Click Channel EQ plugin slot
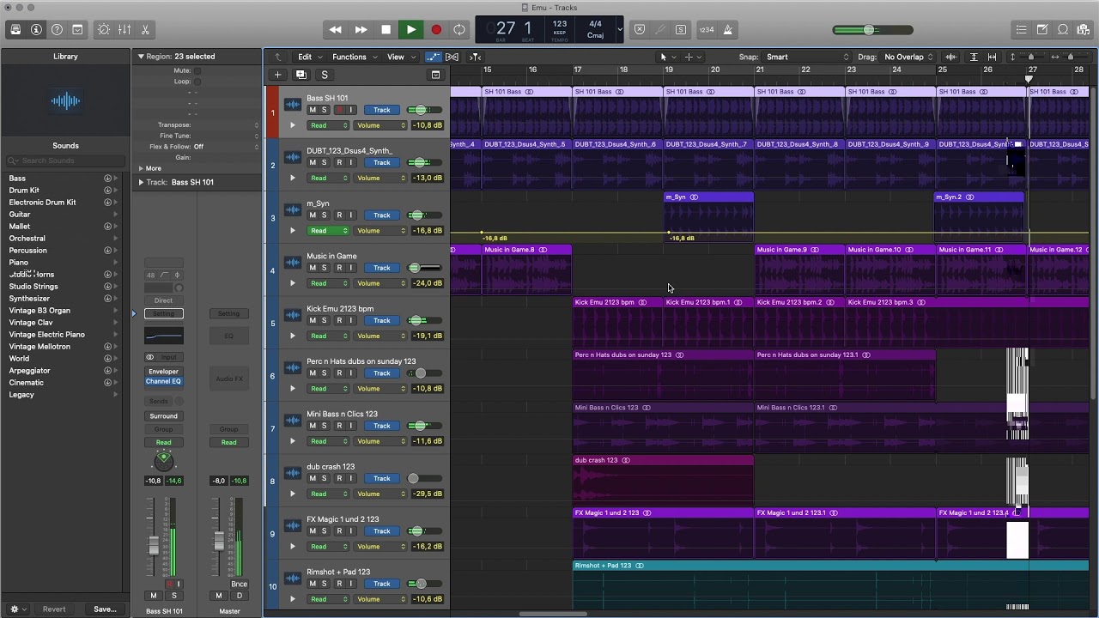1099x618 pixels. [163, 381]
